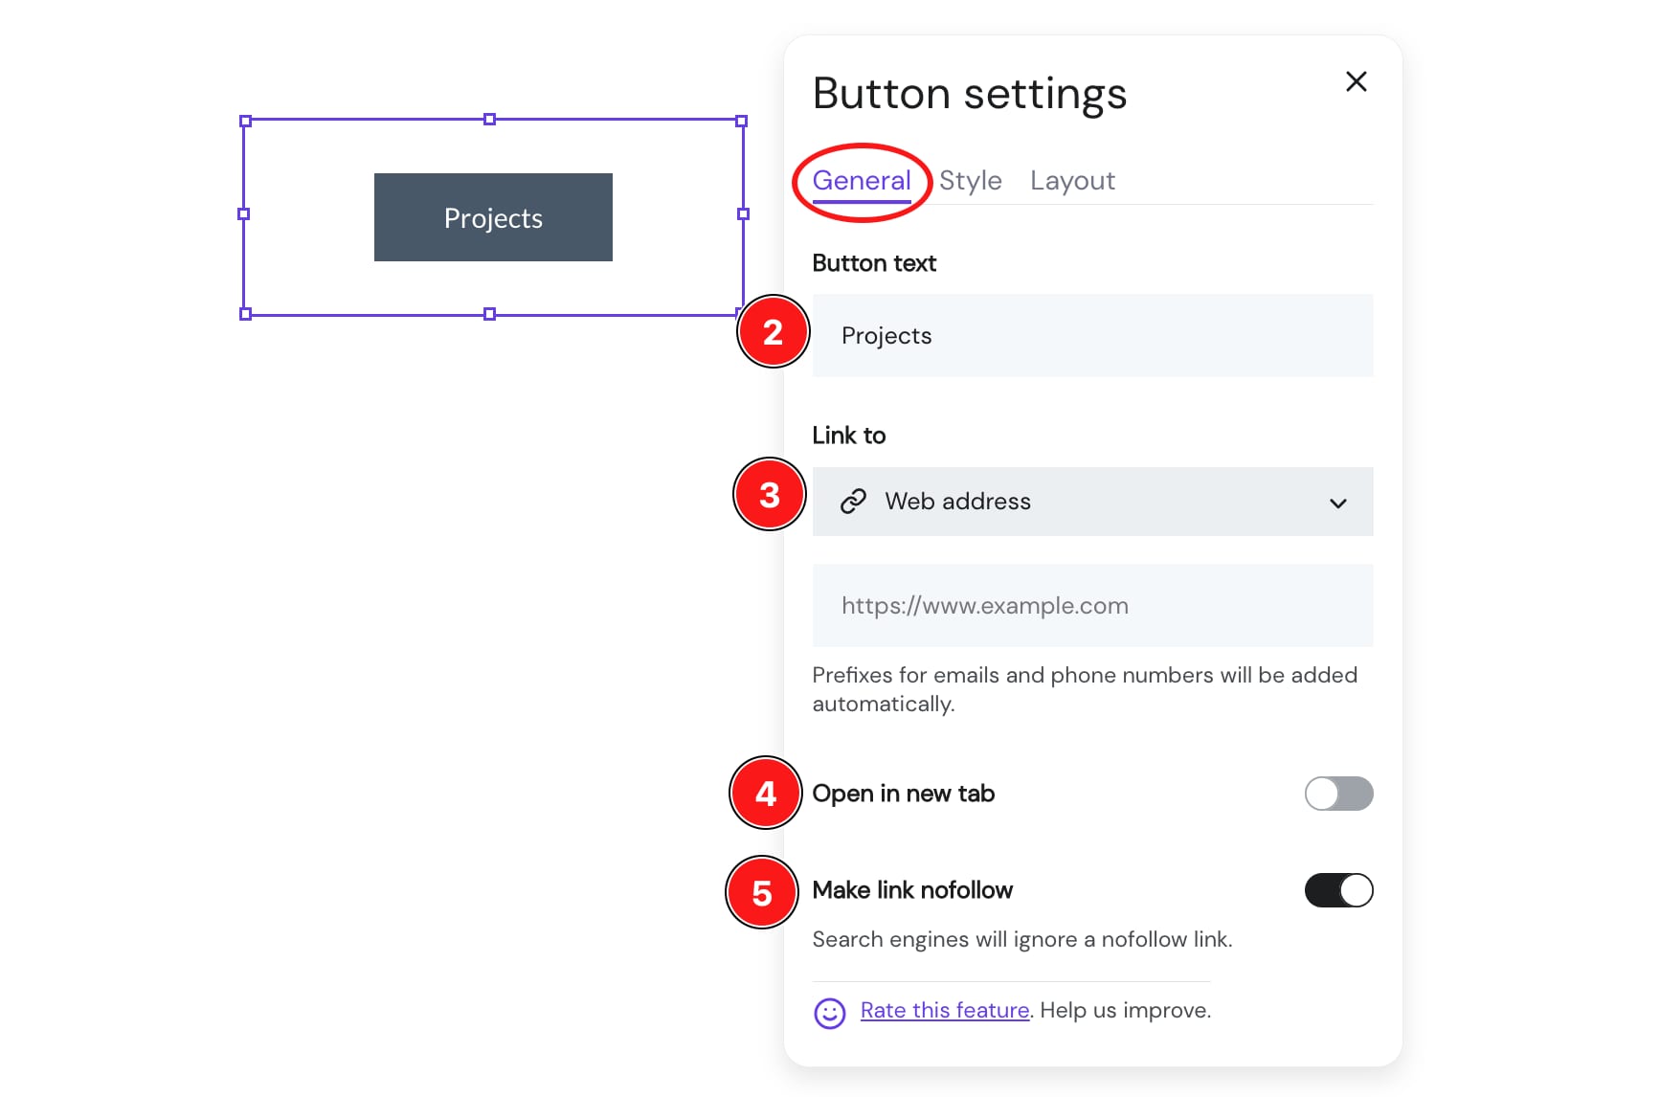Switch to the Layout tab
The image size is (1660, 1097).
(1072, 180)
